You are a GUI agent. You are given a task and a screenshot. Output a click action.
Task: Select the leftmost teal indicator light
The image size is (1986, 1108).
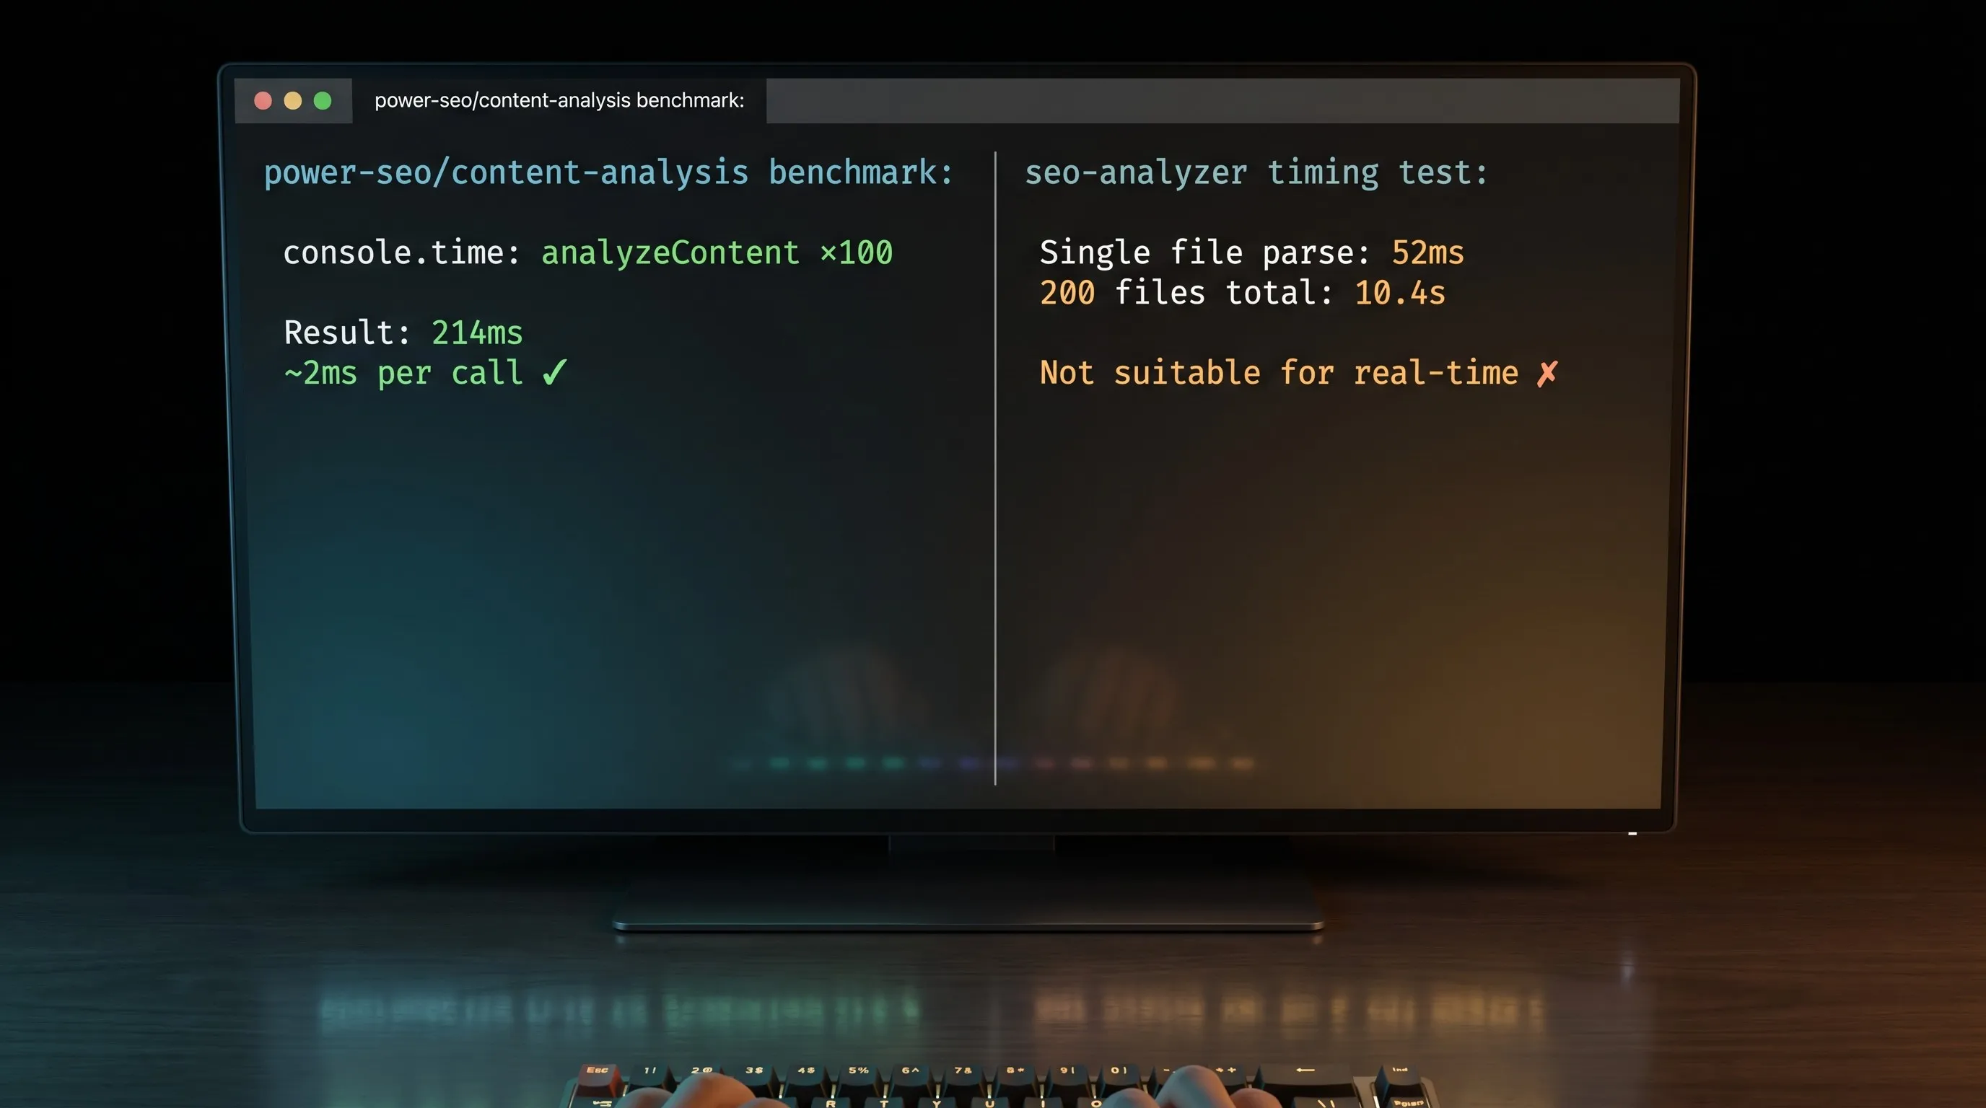742,762
